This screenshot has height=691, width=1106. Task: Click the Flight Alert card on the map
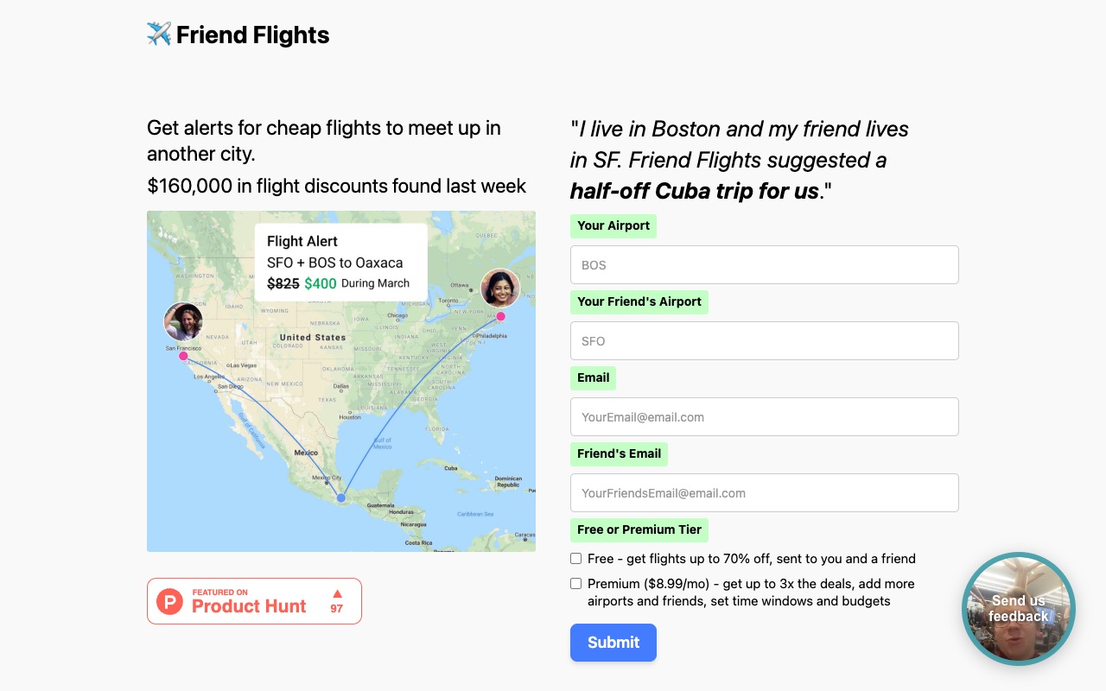pyautogui.click(x=340, y=261)
